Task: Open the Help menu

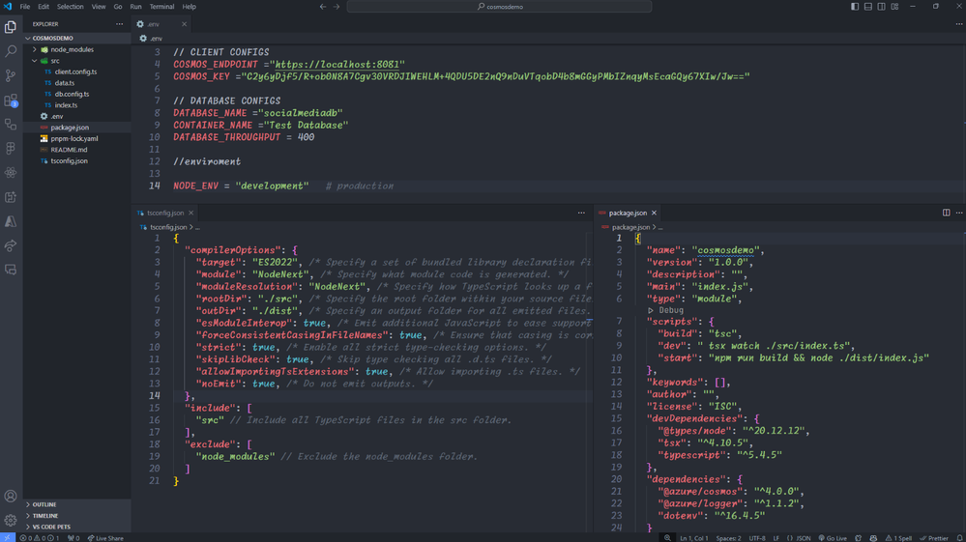Action: [x=190, y=7]
